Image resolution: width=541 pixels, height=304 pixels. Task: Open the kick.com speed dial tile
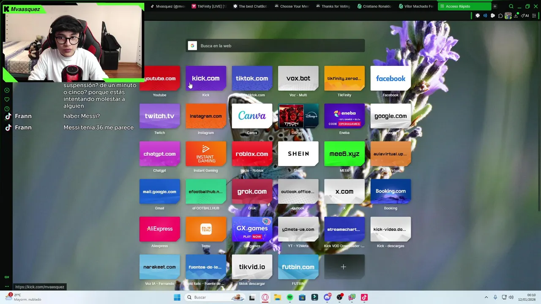click(206, 79)
